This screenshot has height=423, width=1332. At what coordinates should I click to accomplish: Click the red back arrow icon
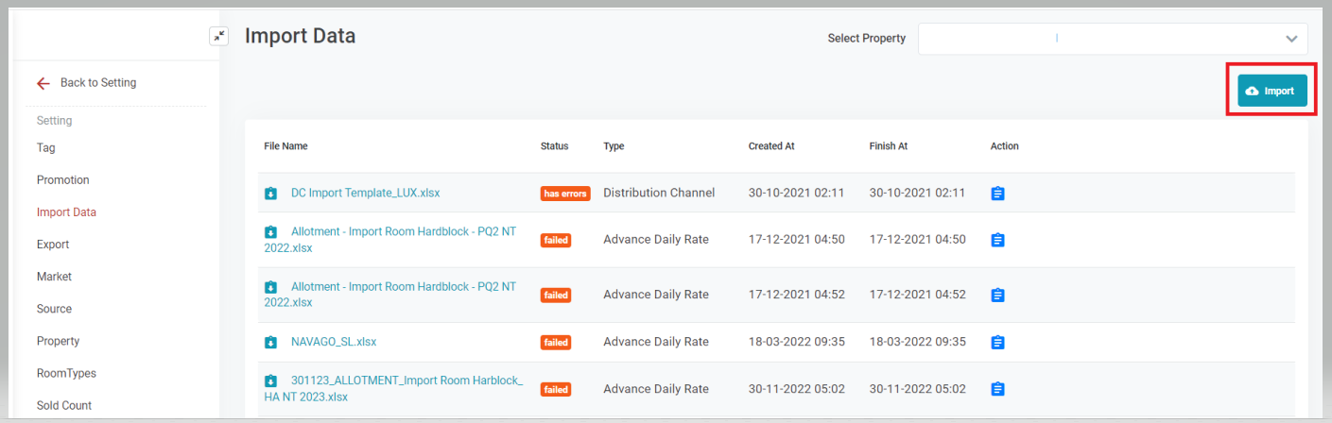pos(43,83)
